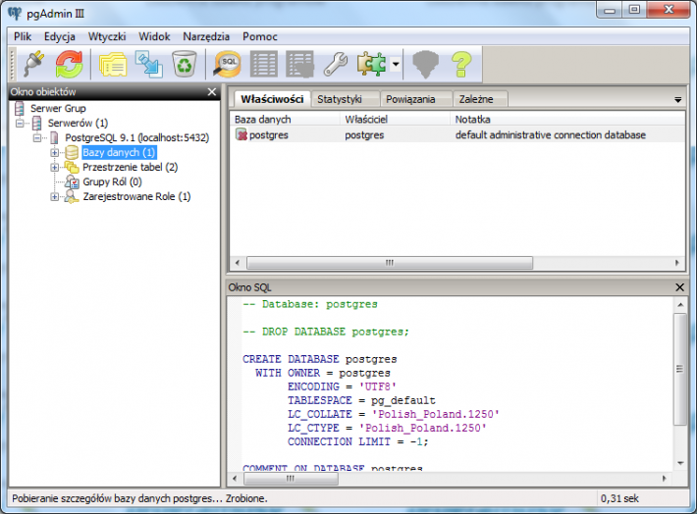
Task: Select Grupy Ról (0) tree item
Action: point(112,181)
